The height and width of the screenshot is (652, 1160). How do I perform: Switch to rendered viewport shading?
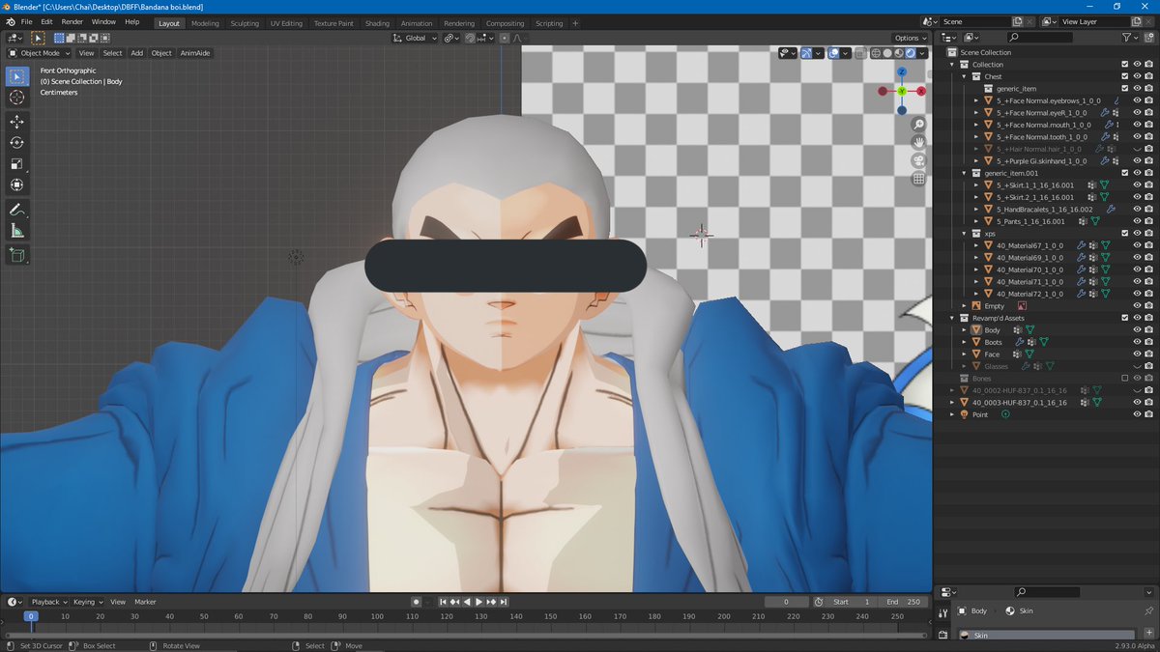click(911, 53)
